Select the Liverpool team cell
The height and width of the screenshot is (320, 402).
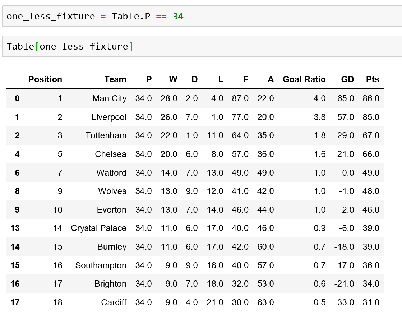(x=109, y=117)
